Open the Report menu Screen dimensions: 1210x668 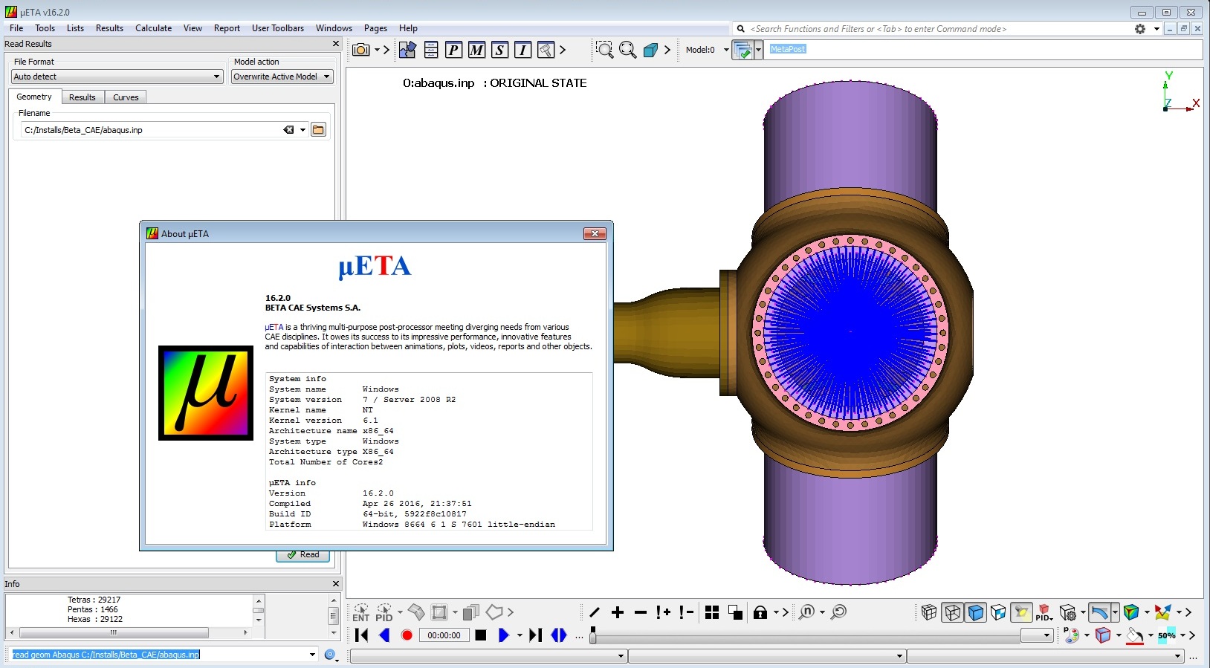point(227,28)
